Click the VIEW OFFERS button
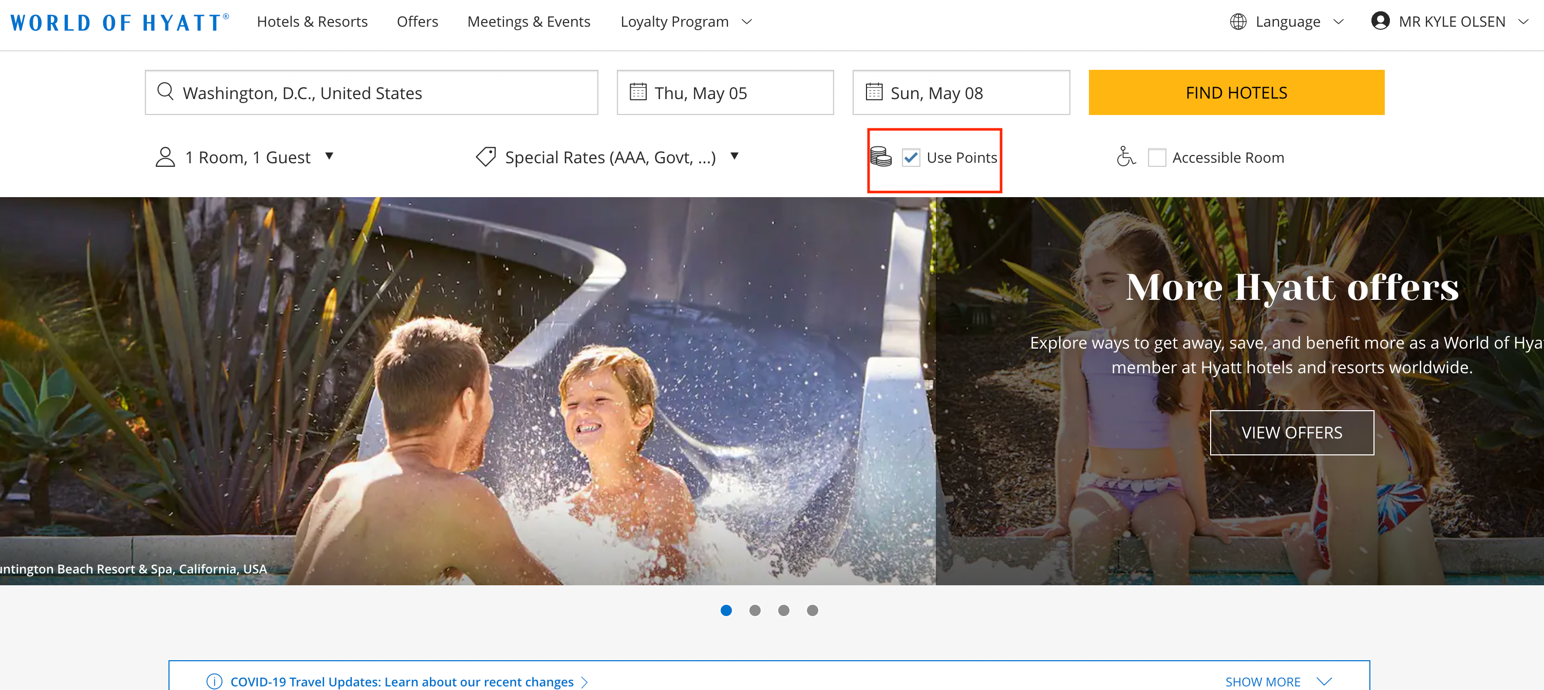The height and width of the screenshot is (690, 1544). point(1291,432)
